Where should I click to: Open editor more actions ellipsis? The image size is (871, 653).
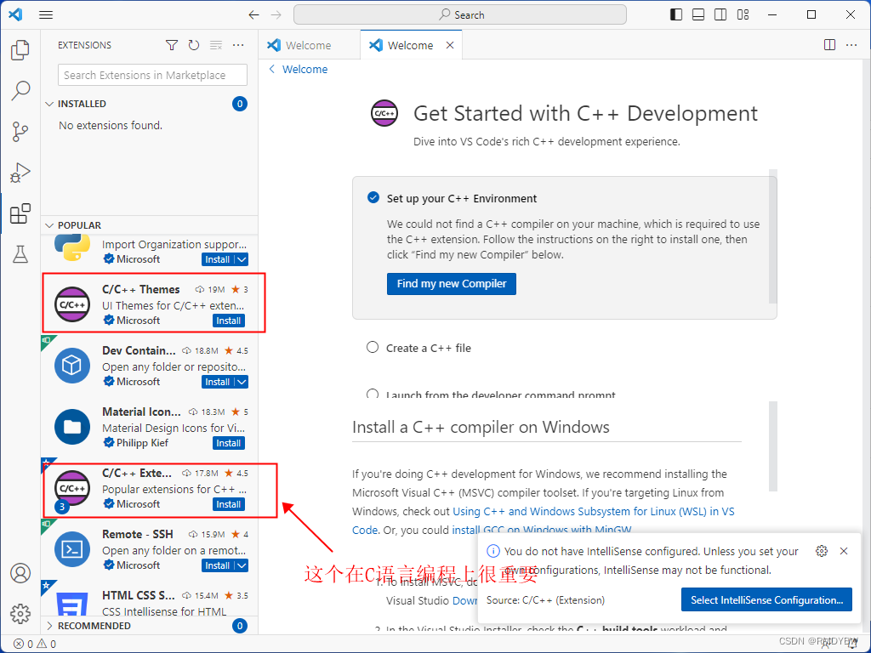pyautogui.click(x=851, y=45)
